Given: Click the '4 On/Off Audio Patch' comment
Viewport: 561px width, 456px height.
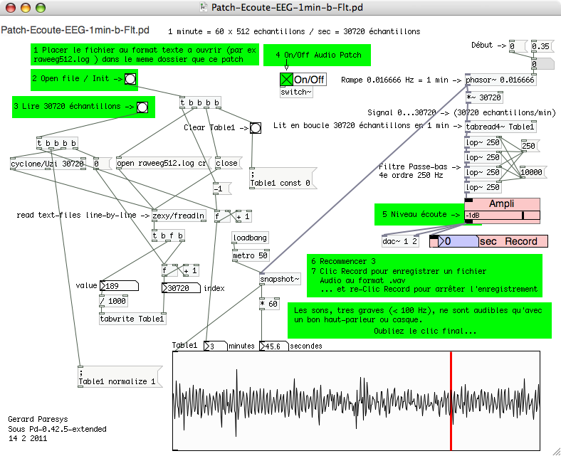Looking at the screenshot, I should pyautogui.click(x=318, y=55).
